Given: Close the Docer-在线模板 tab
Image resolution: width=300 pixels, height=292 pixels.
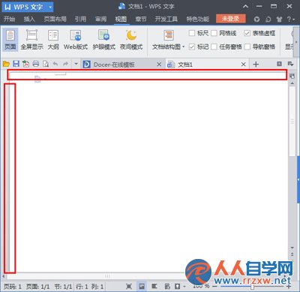Looking at the screenshot, I should tap(159, 65).
